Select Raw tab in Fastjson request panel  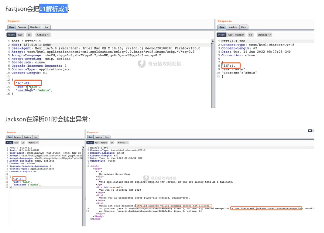(x=12, y=27)
